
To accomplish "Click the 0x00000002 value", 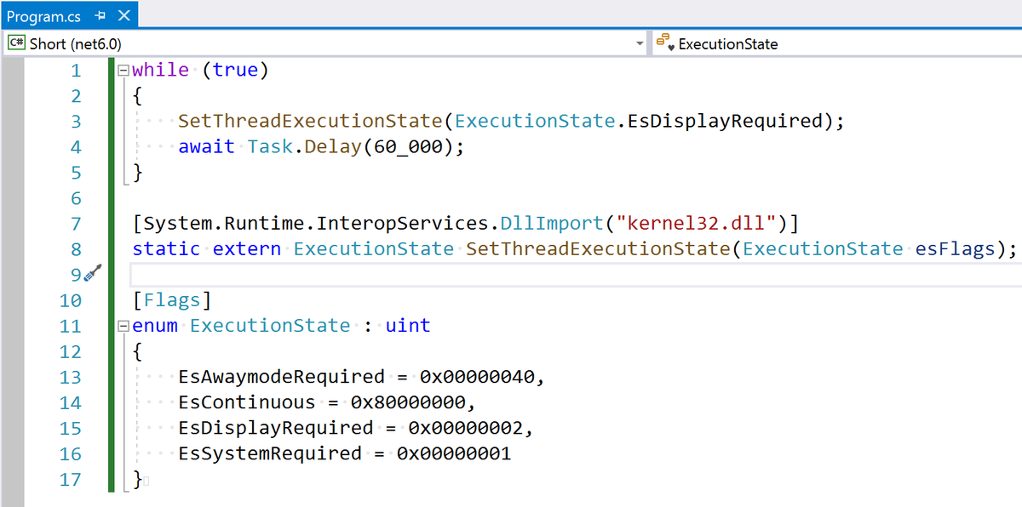I will pos(466,428).
